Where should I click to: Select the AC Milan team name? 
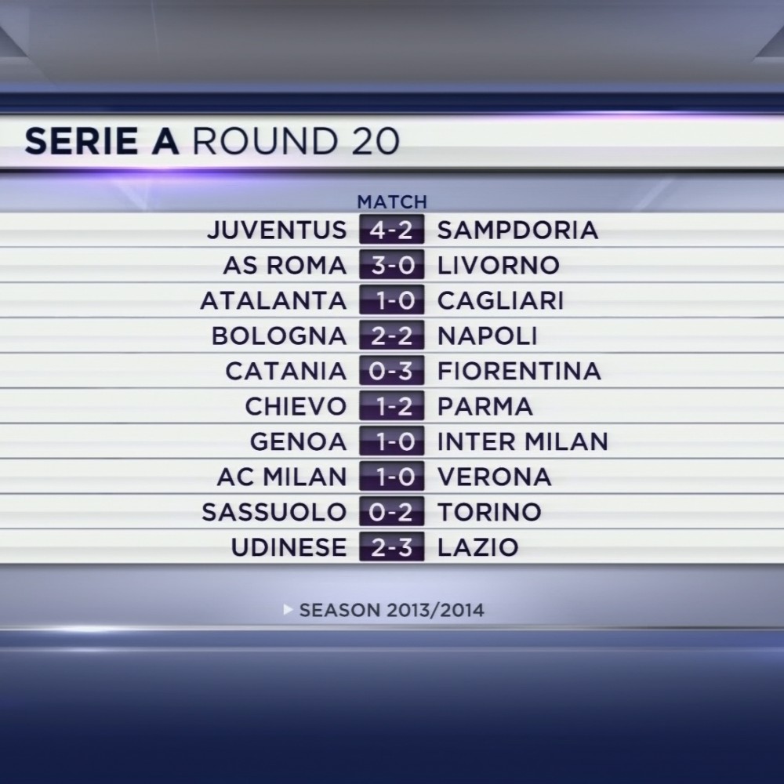coord(282,477)
